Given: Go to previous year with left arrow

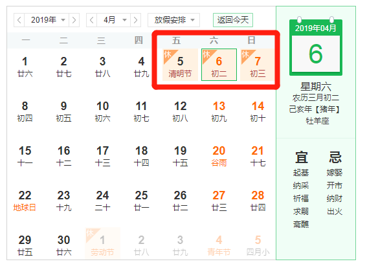Looking at the screenshot, I should point(19,20).
